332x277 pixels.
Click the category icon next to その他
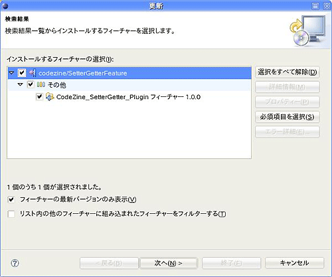click(41, 84)
